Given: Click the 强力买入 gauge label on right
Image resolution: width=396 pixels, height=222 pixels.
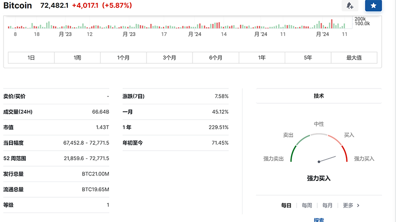Looking at the screenshot, I should [x=364, y=159].
